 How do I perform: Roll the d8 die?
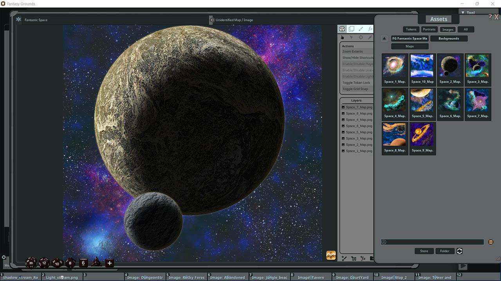70,263
